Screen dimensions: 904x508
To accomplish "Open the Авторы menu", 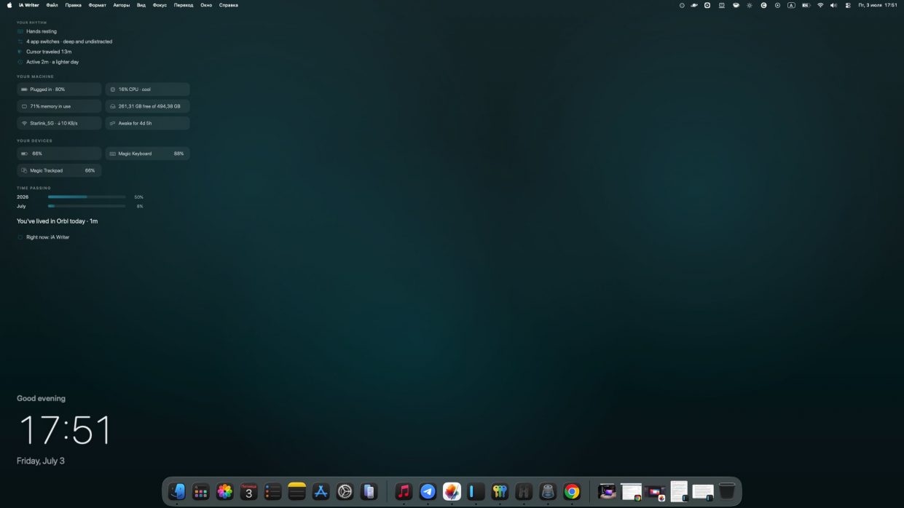I will tap(122, 5).
